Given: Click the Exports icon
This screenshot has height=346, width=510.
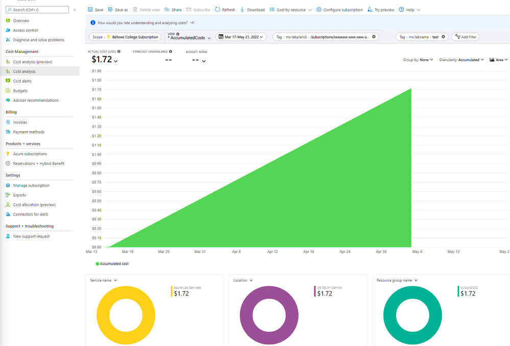Looking at the screenshot, I should pyautogui.click(x=8, y=195).
